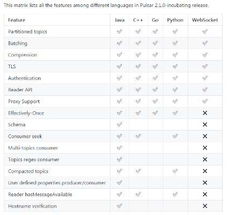Click the Go checkmark for Effectively-Once

point(155,113)
